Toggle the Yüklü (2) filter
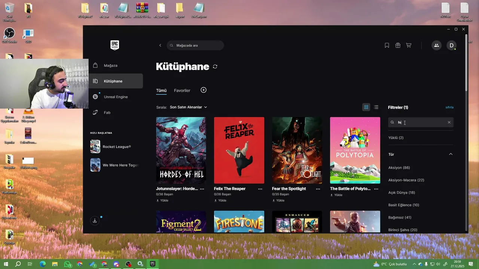Screen dimensions: 479x269 pos(396,138)
